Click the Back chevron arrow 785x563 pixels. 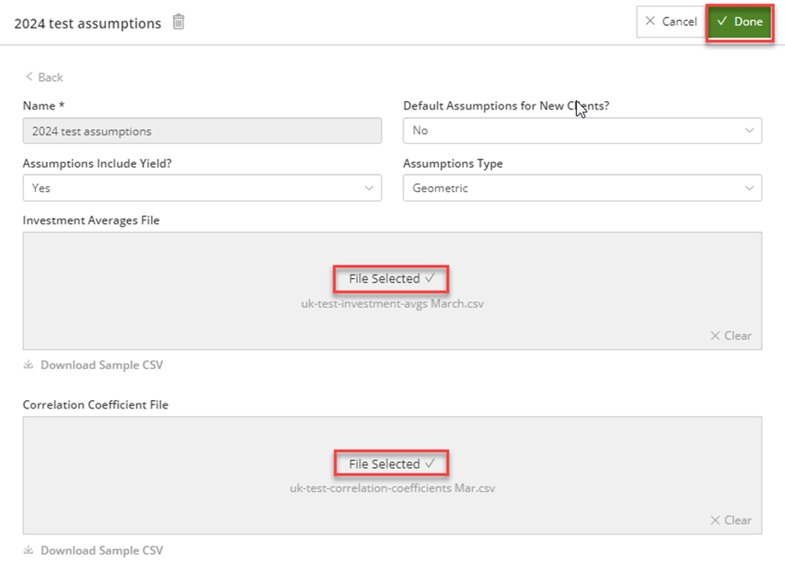point(29,77)
